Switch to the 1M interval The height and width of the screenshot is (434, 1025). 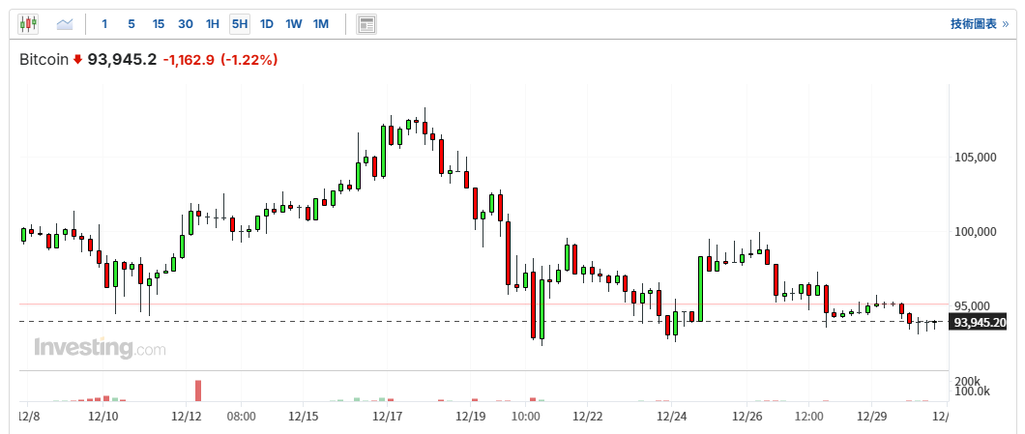(321, 24)
